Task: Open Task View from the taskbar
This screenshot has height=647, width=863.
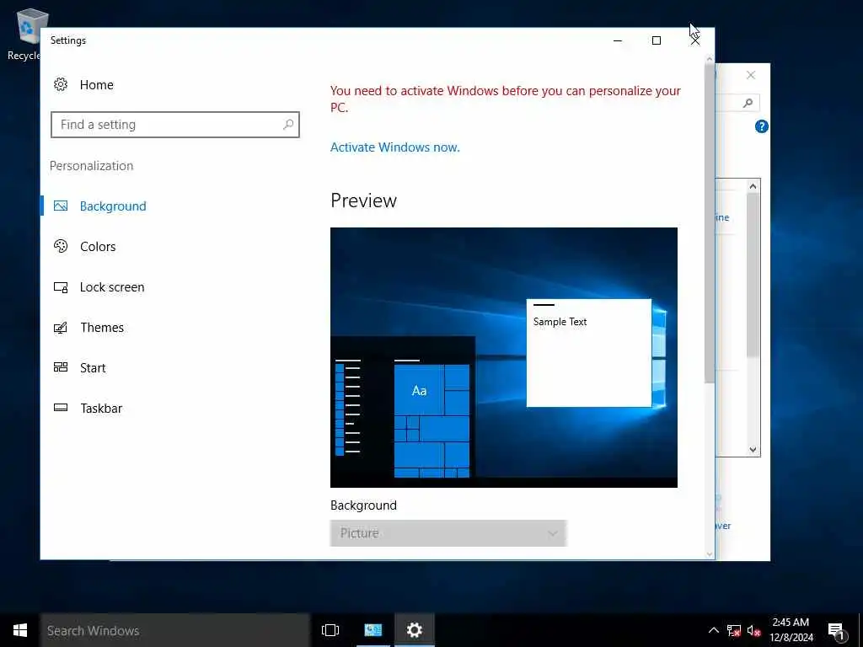Action: [330, 630]
